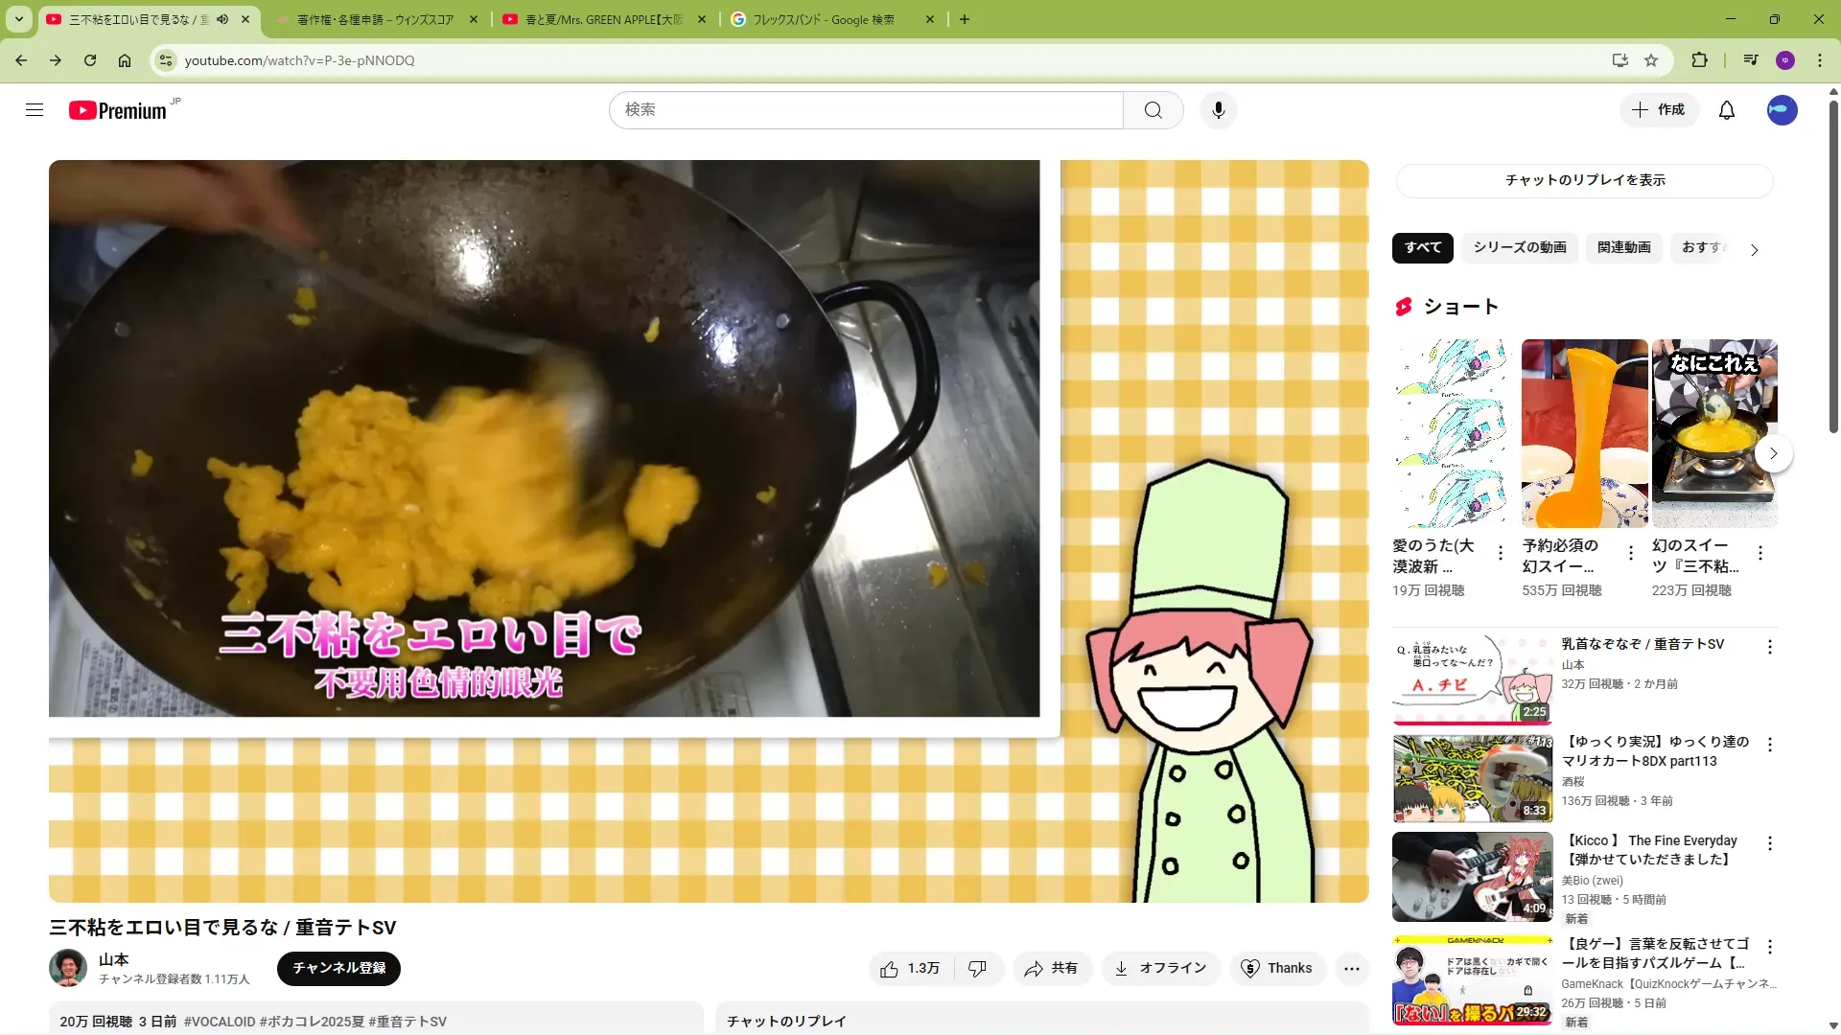Open the Chrome extensions puzzle icon
Viewport: 1841px width, 1035px height.
pyautogui.click(x=1699, y=60)
